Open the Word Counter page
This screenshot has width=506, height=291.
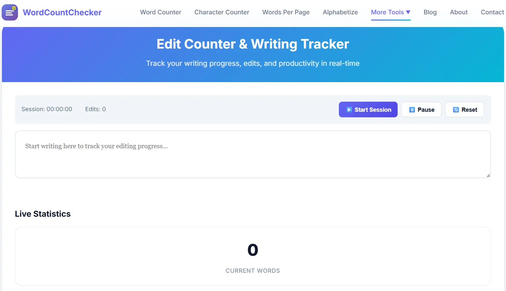[x=161, y=12]
